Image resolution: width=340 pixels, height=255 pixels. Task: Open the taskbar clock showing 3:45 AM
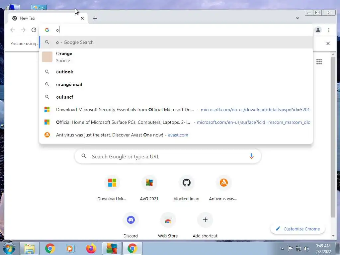pyautogui.click(x=323, y=248)
